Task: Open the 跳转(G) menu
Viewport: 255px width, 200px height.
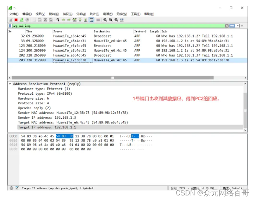Action: (54, 14)
